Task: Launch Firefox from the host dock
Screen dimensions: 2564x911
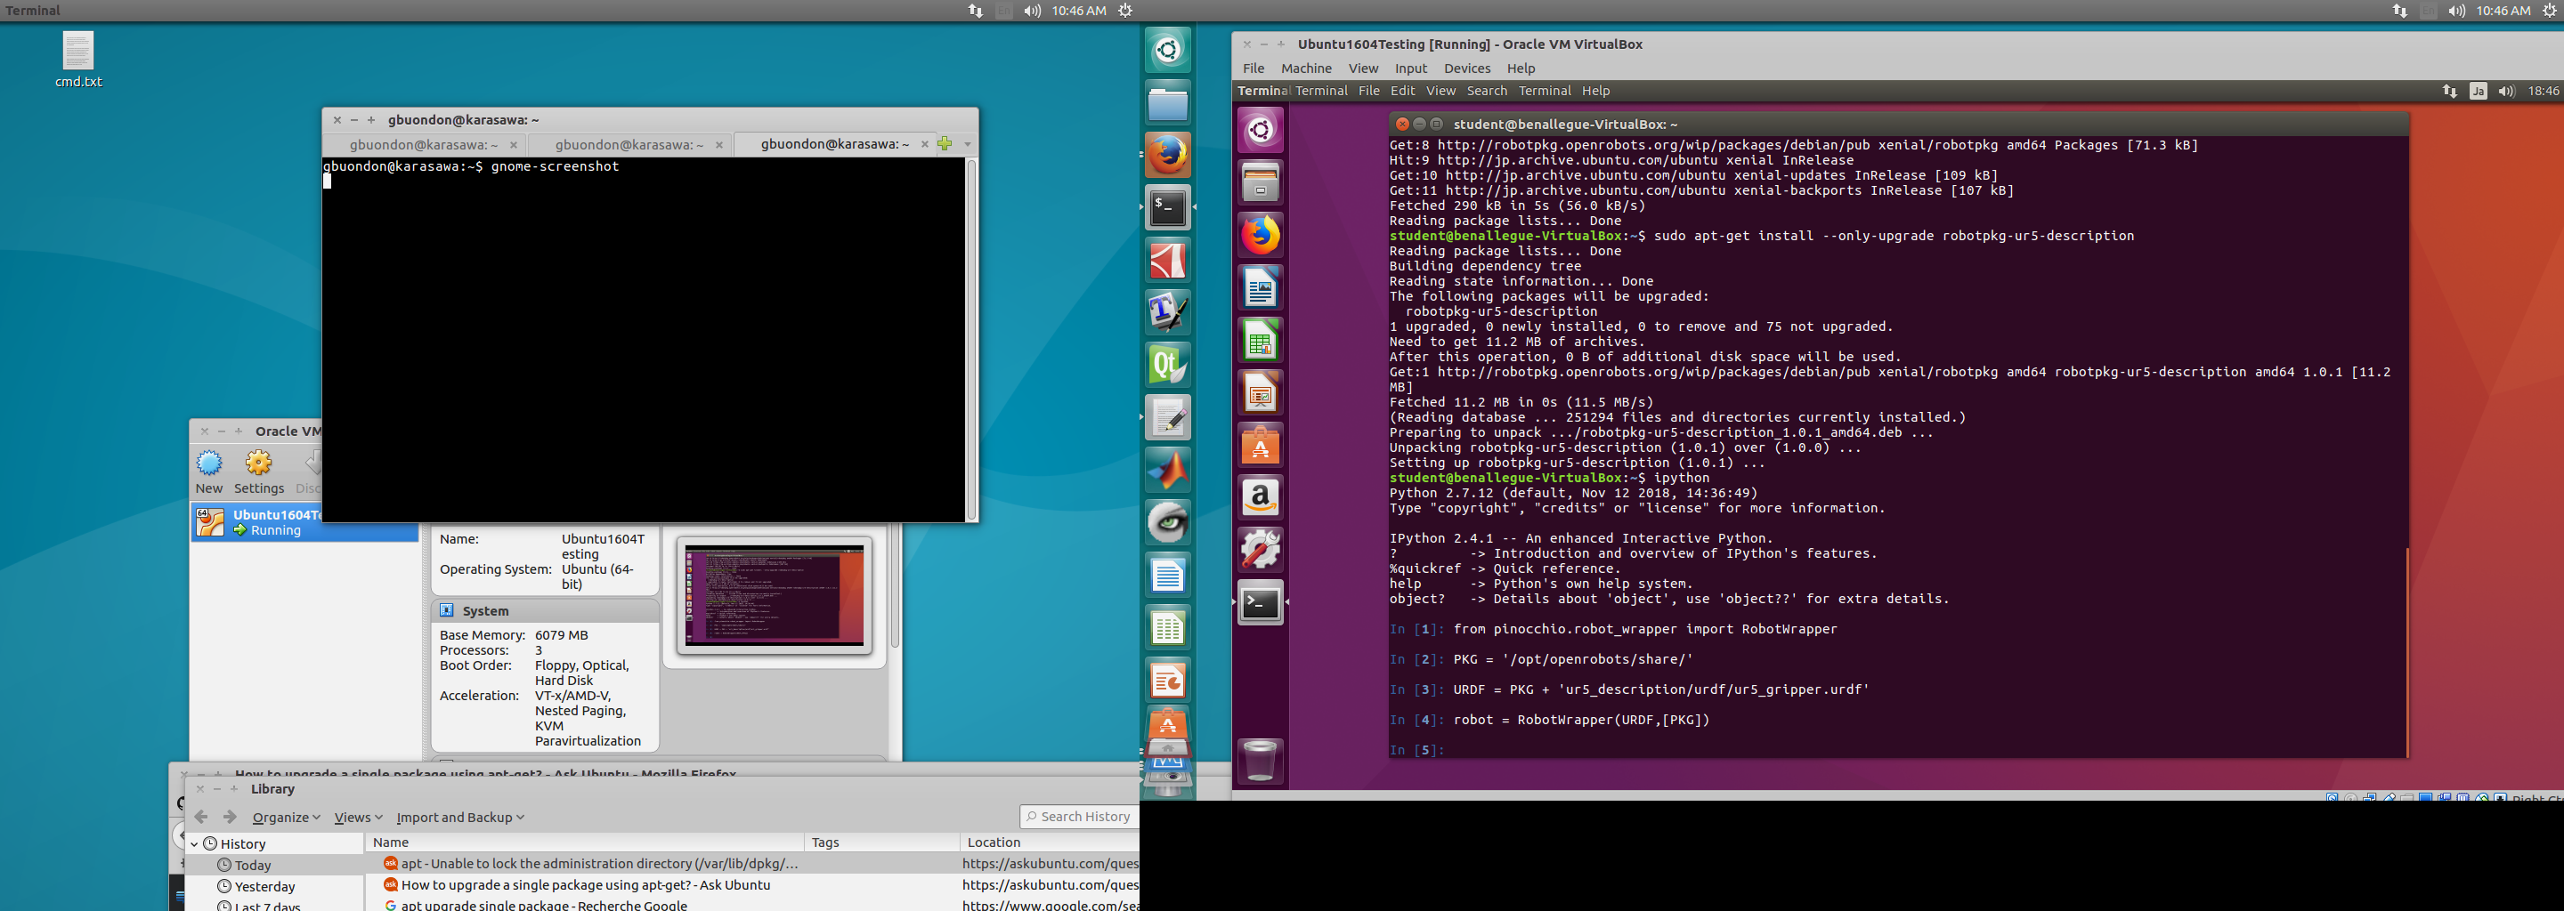Action: (x=1169, y=155)
